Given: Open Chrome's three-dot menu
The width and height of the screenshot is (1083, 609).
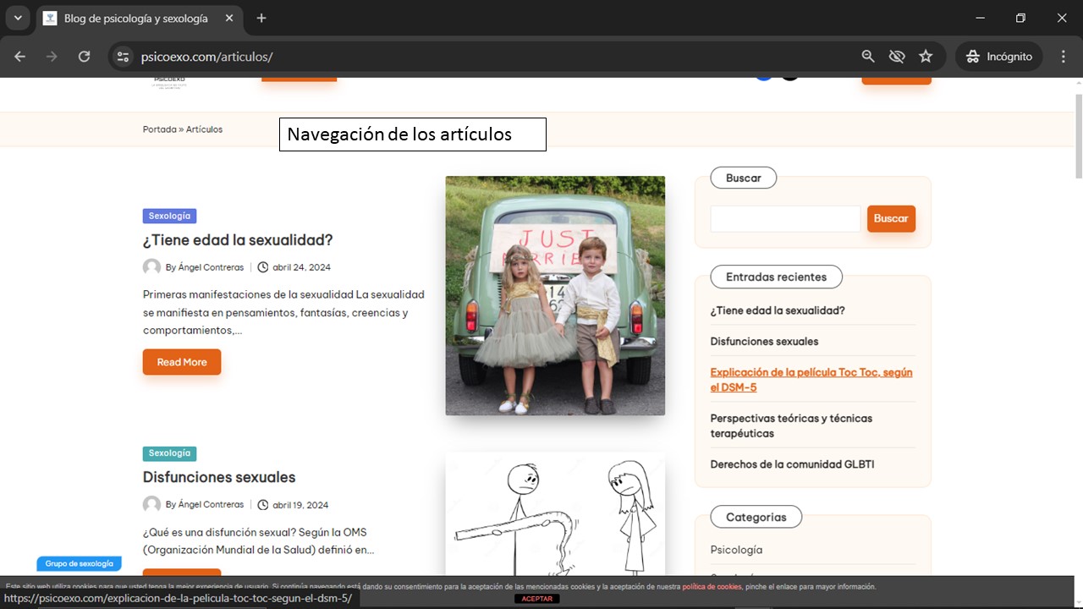Looking at the screenshot, I should pos(1064,57).
